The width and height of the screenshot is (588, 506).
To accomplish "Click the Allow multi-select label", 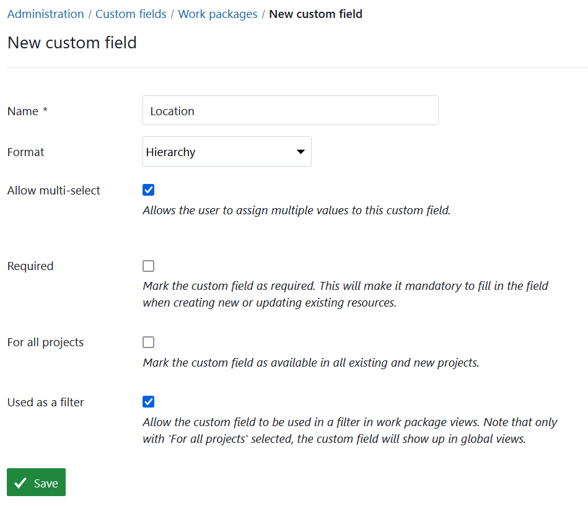I will (x=54, y=190).
